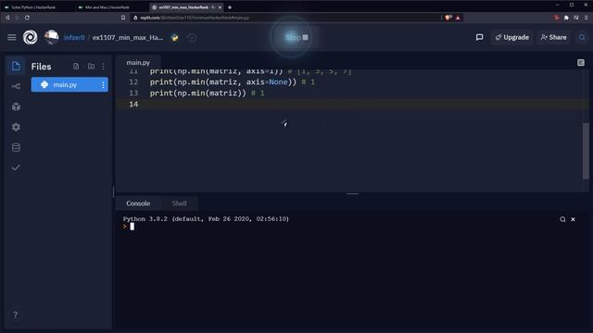The image size is (593, 333).
Task: Open search icon in top right
Action: point(582,37)
